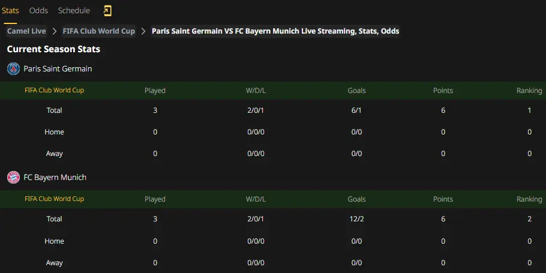Click the Ranking header in Bayern table
This screenshot has width=546, height=273.
point(529,199)
